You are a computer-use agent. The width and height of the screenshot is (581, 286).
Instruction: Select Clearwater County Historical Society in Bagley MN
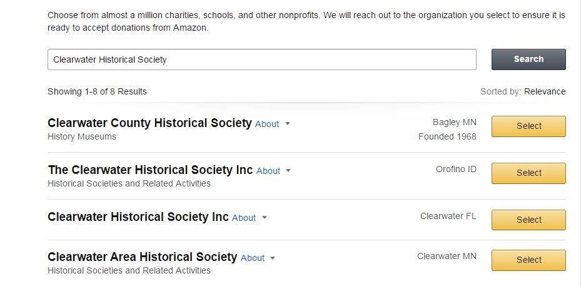(528, 126)
